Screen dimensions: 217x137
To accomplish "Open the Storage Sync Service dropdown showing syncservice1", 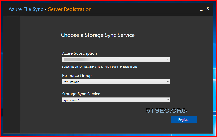I will click(116, 100).
